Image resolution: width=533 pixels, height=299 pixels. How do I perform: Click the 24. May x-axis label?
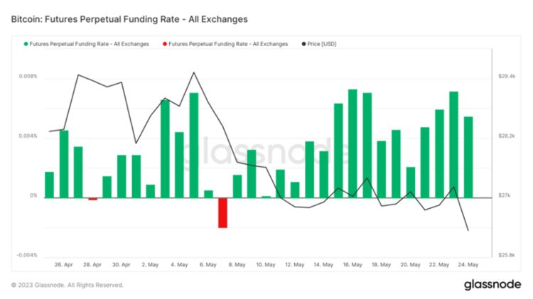click(x=468, y=264)
